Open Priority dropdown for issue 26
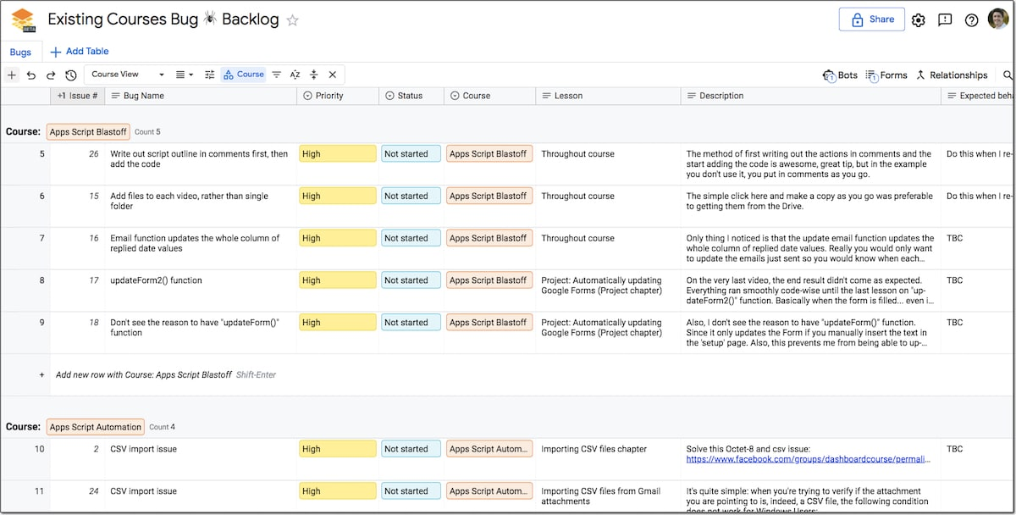Screen dimensions: 1016x515 tap(337, 154)
